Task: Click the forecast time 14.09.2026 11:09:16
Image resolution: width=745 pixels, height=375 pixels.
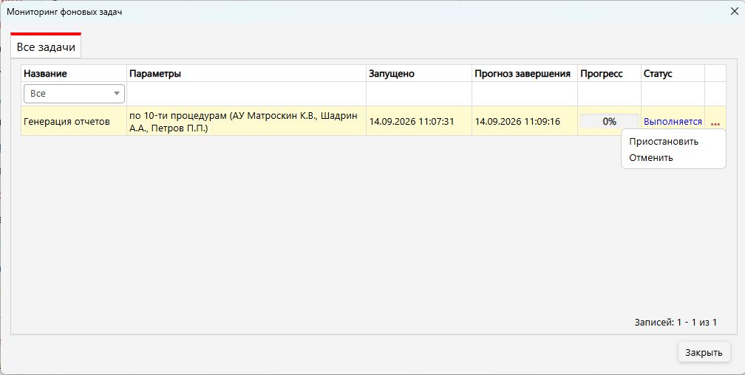Action: point(517,122)
